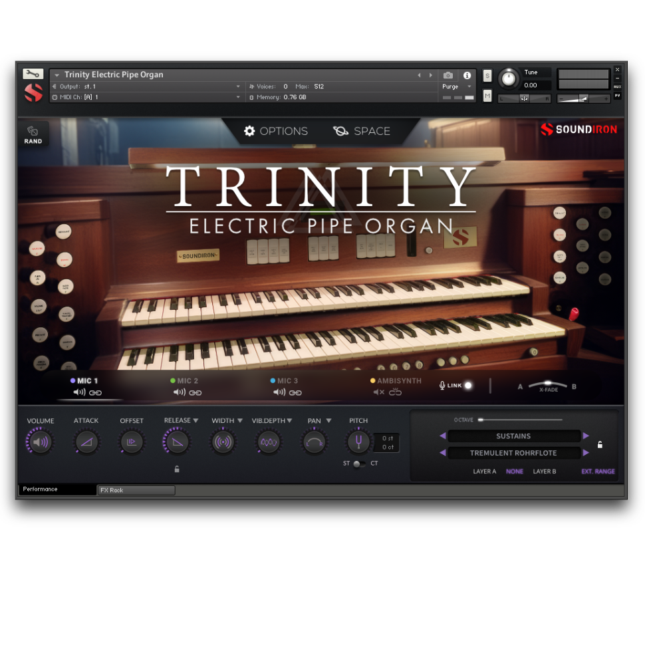645x645 pixels.
Task: Mute MIC 3 with speaker icon
Action: 279,392
